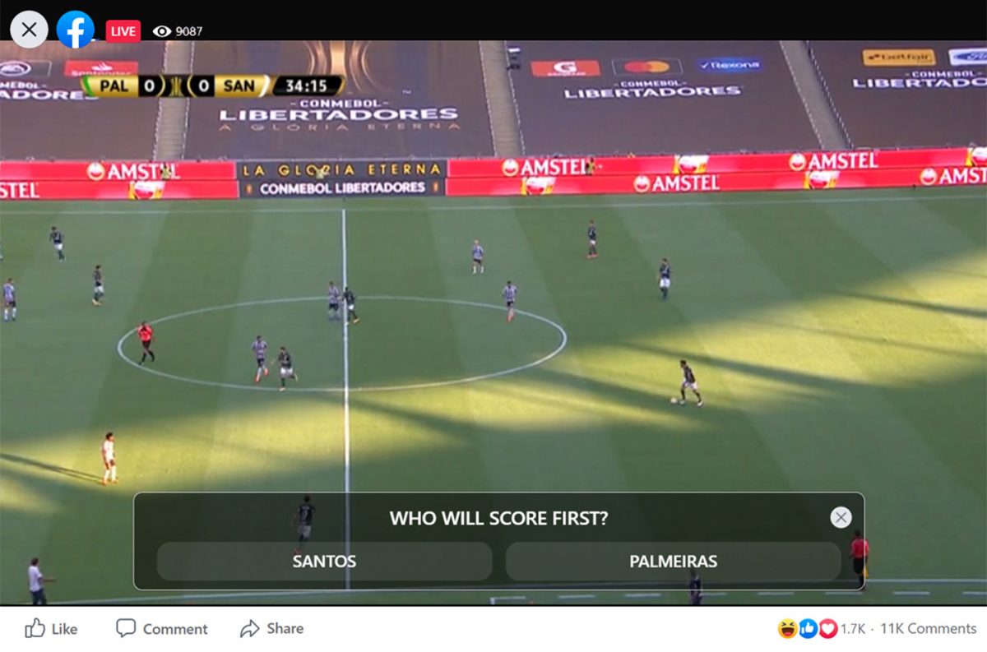Click the blue thumbs-up reaction icon

coord(808,629)
